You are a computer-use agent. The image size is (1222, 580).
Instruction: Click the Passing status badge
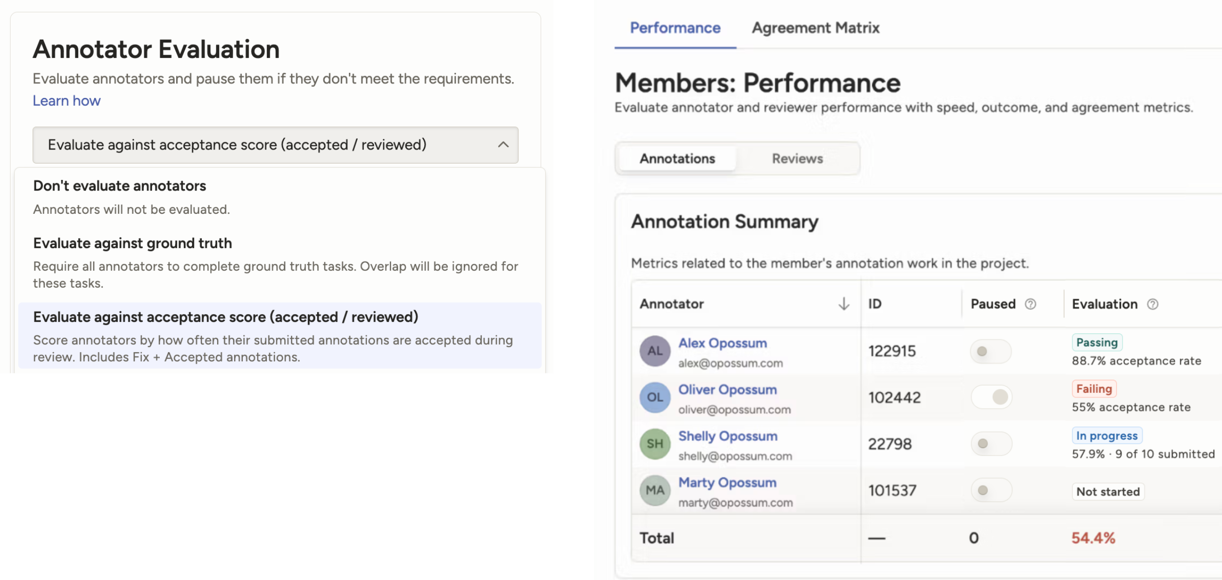(x=1097, y=342)
